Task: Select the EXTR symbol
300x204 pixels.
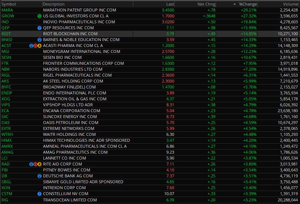Action: 6,128
